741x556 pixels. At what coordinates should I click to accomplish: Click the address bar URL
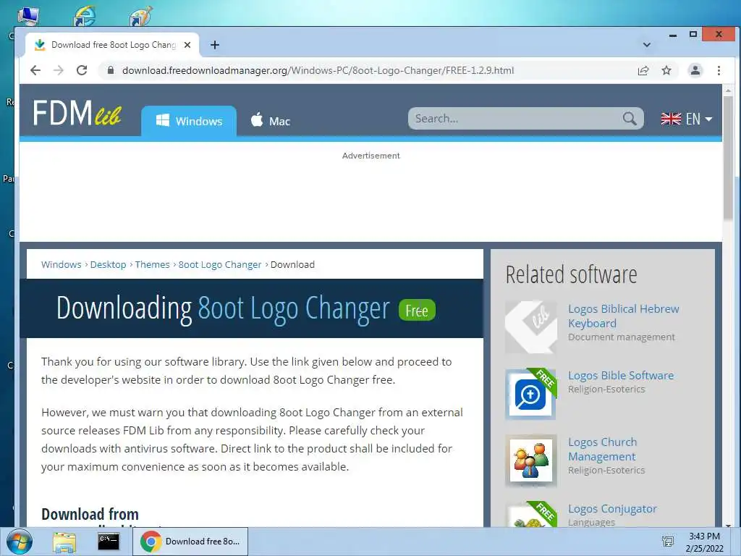tap(318, 70)
